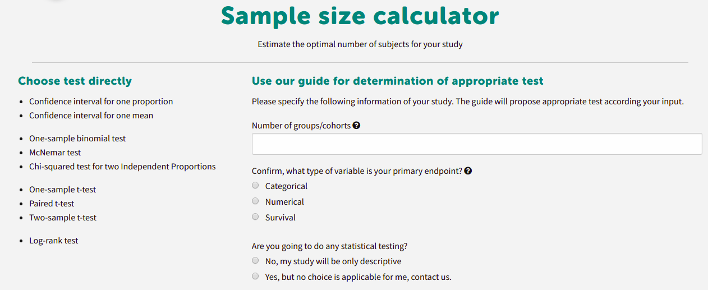Screen dimensions: 708x290
Task: Select Survival as primary endpoint
Action: pyautogui.click(x=255, y=217)
